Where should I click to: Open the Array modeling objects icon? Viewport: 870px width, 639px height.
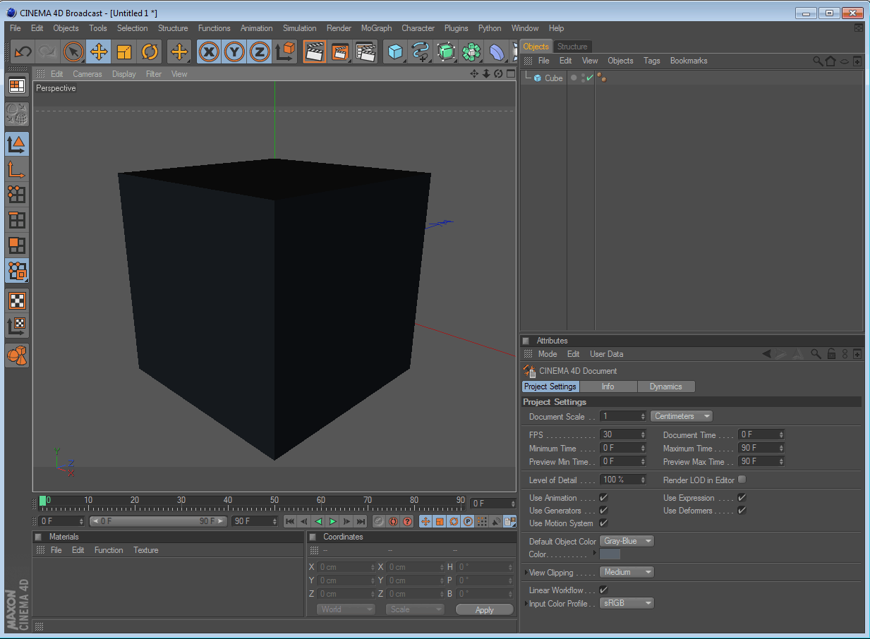pyautogui.click(x=471, y=51)
